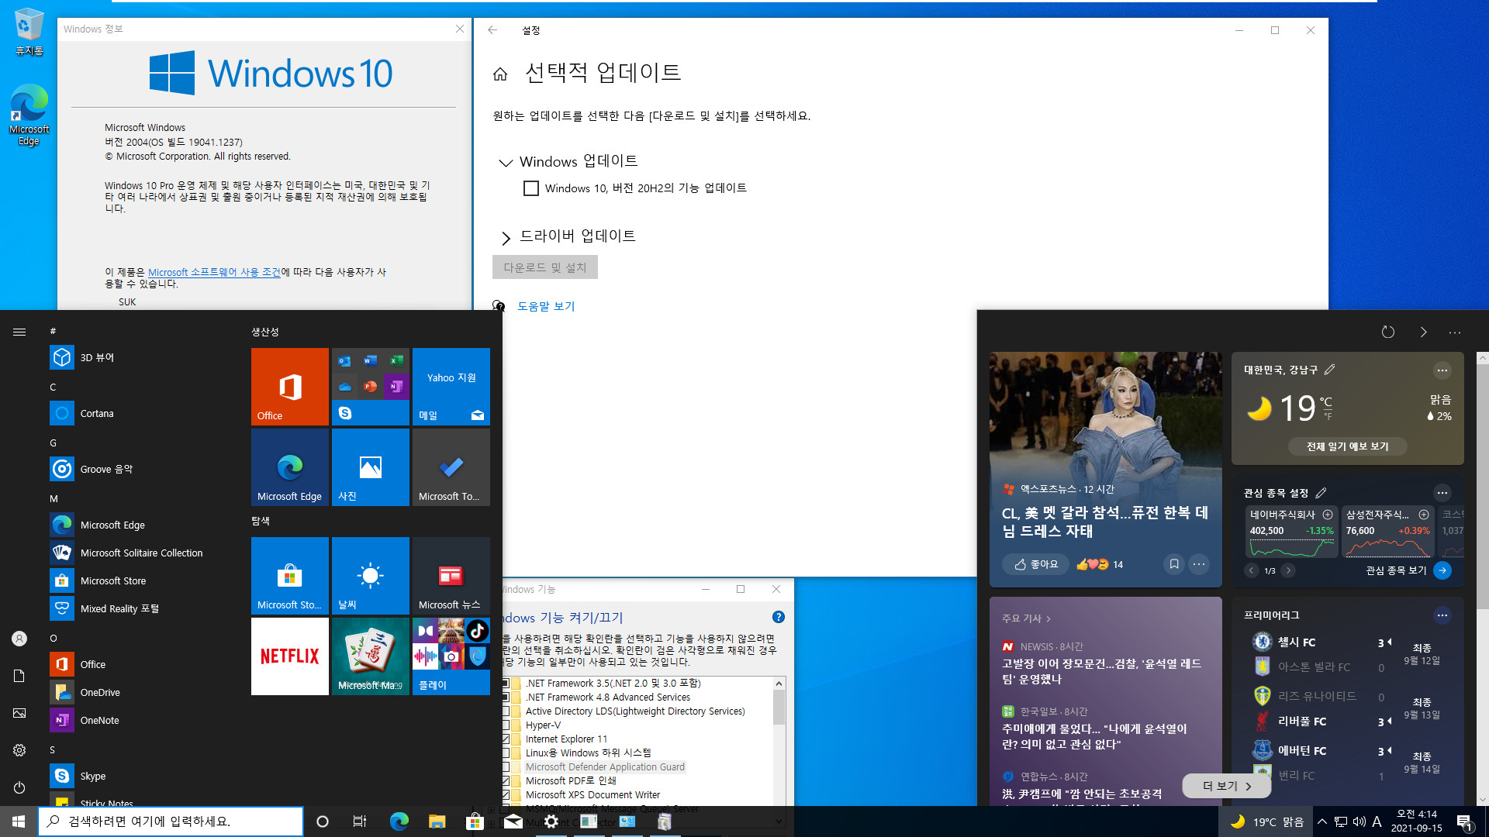Collapse Windows 업데이트 section

[x=505, y=163]
